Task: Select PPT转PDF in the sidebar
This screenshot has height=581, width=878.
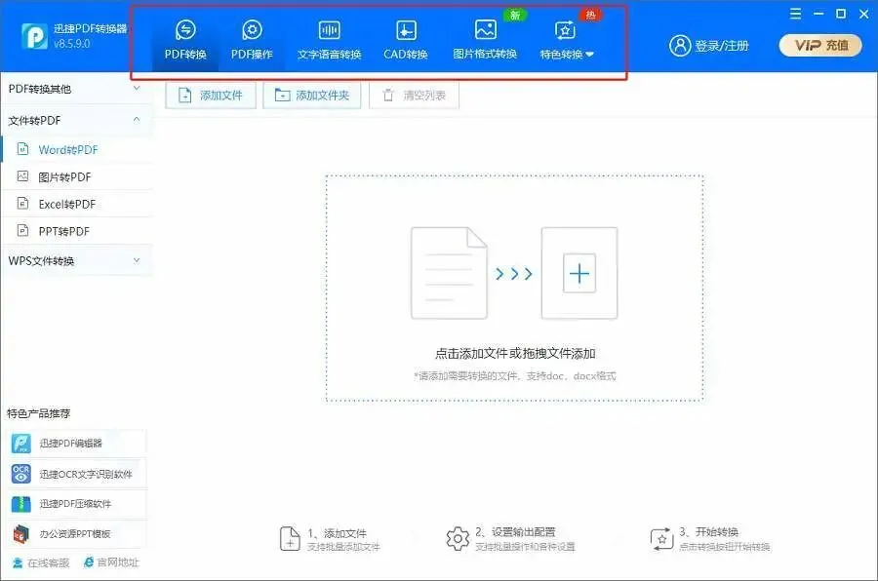Action: (x=78, y=231)
